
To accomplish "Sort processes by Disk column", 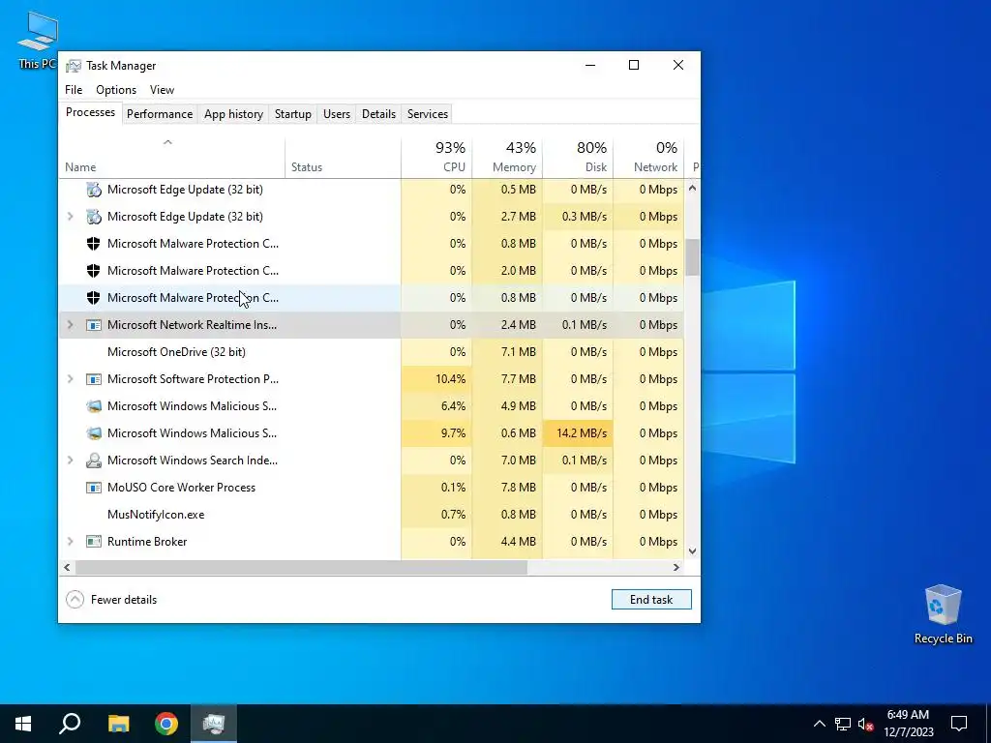I will 579,158.
